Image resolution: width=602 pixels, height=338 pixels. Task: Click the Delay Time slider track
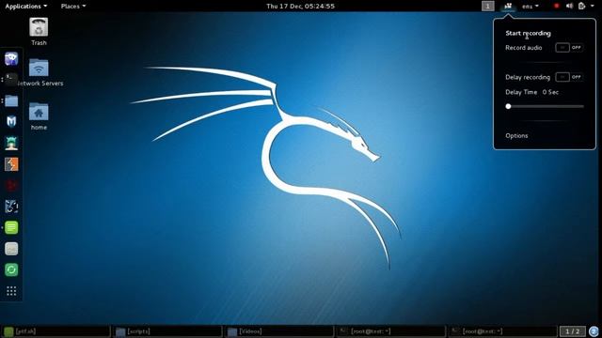546,106
